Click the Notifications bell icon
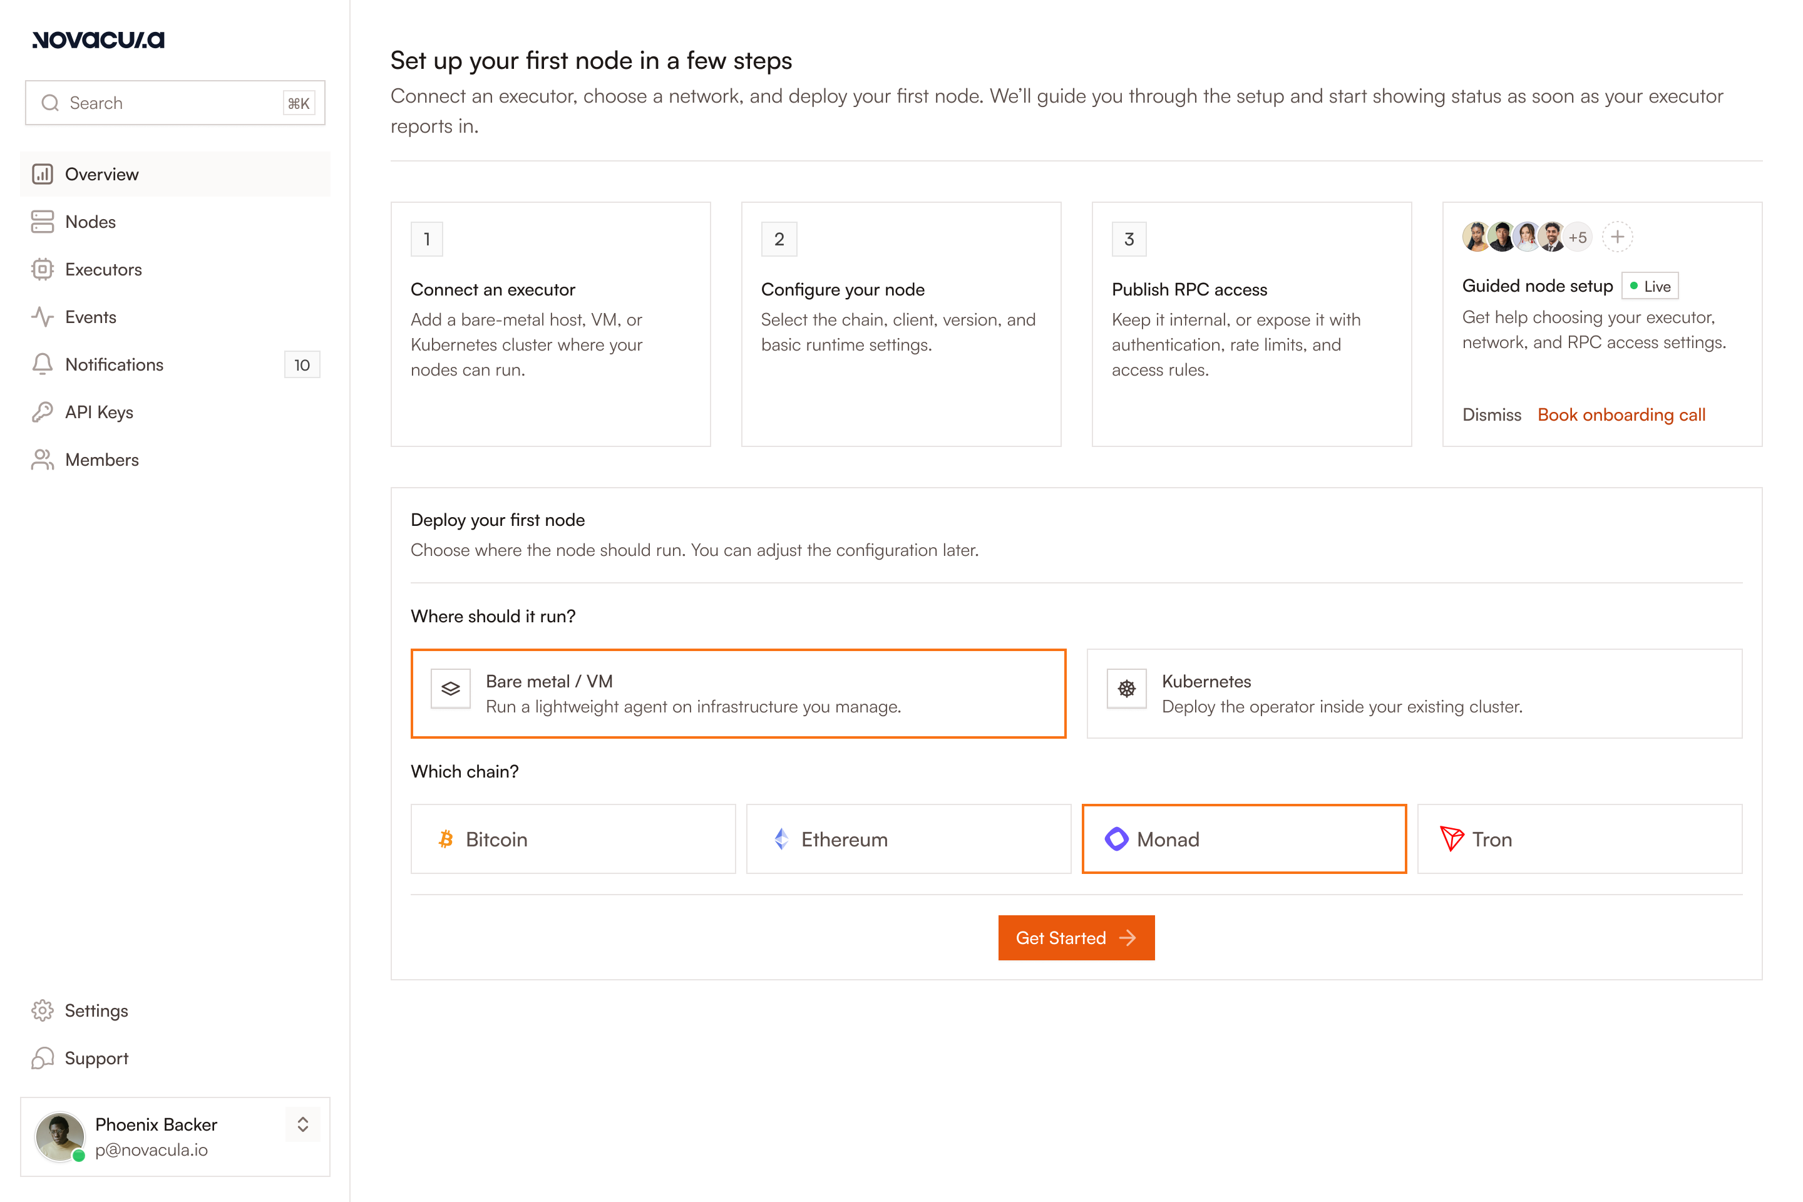The height and width of the screenshot is (1202, 1803). click(42, 364)
